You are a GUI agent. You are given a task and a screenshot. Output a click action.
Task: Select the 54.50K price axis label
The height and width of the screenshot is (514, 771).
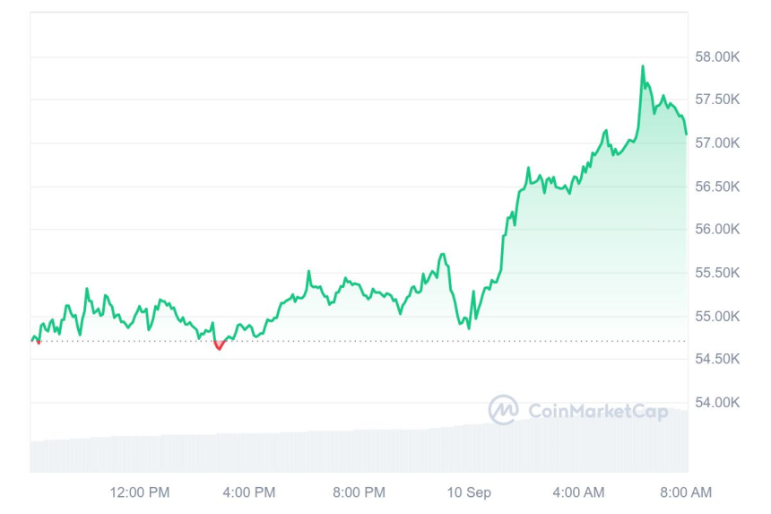(x=717, y=359)
